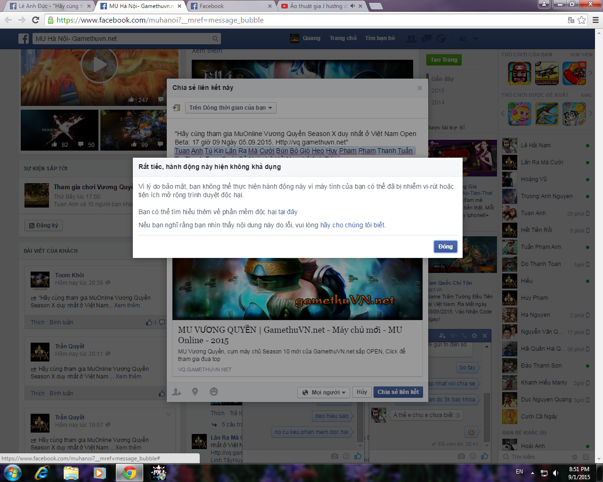Go to 'Trang chủ' in Facebook header

[x=343, y=38]
